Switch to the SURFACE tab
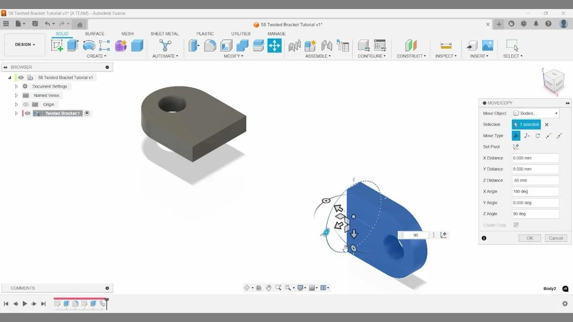 click(x=95, y=34)
